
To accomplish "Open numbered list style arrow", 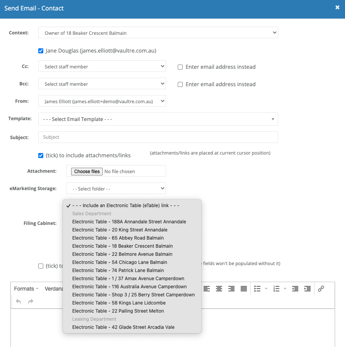I will click(x=285, y=289).
